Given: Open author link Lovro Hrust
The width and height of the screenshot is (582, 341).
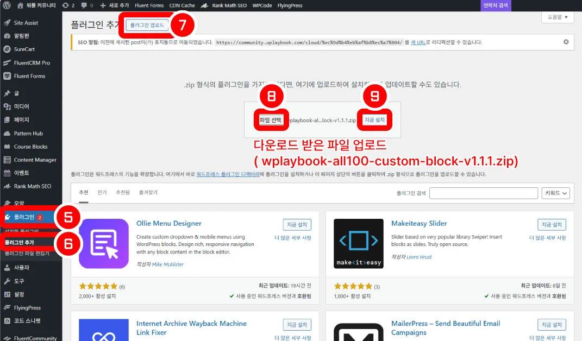Looking at the screenshot, I should (x=419, y=257).
